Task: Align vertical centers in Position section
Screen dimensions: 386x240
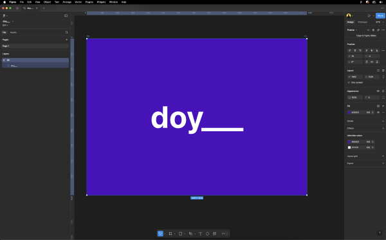Action: pos(372,50)
